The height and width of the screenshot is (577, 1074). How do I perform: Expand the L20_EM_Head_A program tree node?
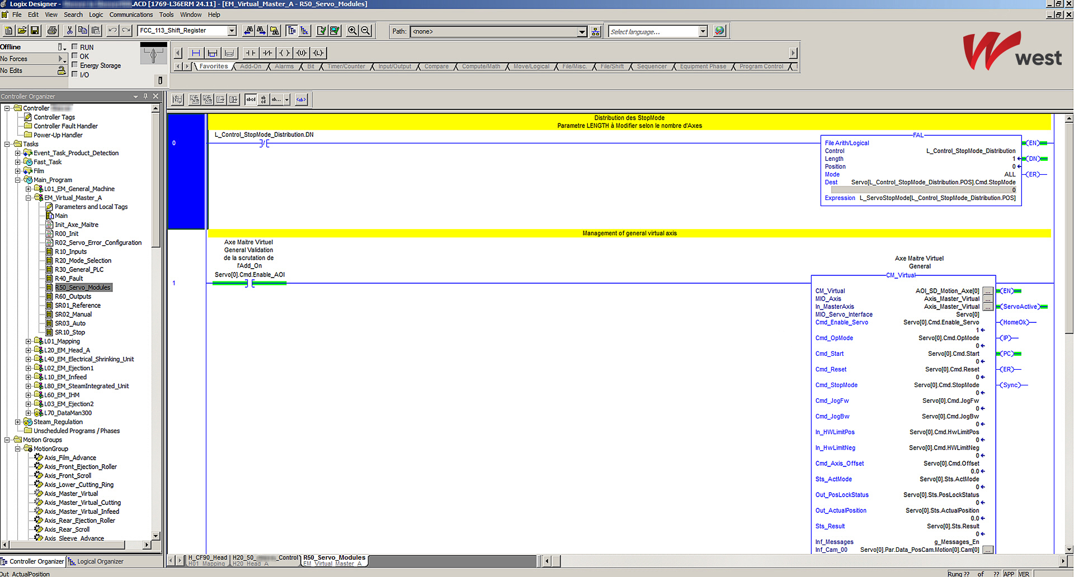[29, 350]
